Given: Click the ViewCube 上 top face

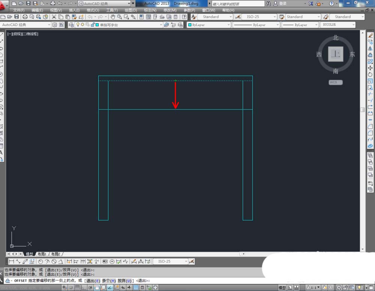Looking at the screenshot, I should point(336,54).
